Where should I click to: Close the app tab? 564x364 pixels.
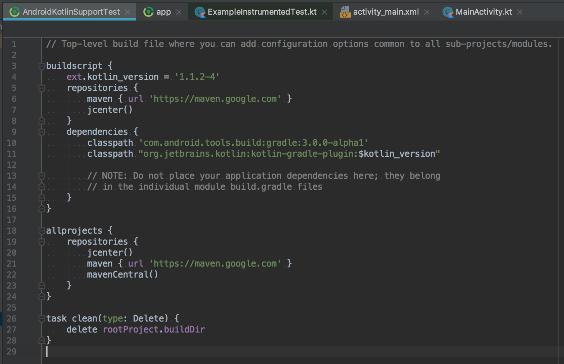(179, 12)
